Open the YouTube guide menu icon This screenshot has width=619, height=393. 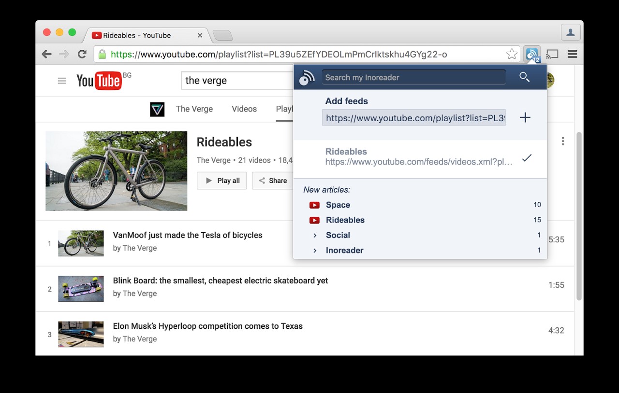click(x=62, y=81)
